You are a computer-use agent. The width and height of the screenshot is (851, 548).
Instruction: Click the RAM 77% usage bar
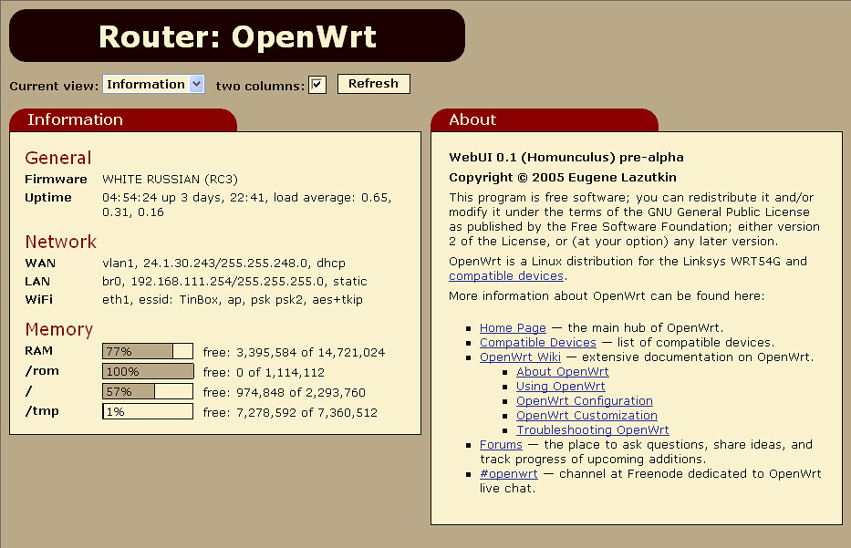(x=148, y=351)
